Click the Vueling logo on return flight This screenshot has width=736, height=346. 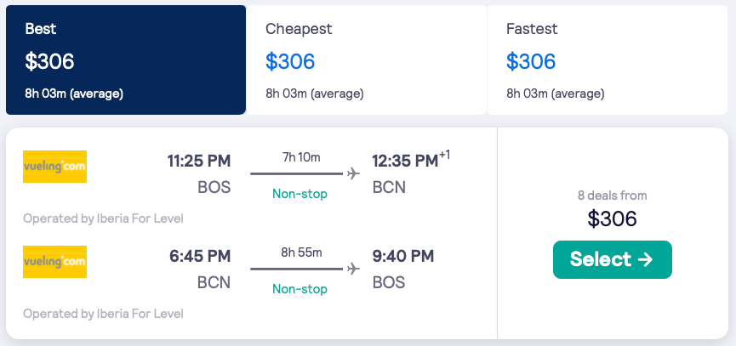tap(54, 262)
